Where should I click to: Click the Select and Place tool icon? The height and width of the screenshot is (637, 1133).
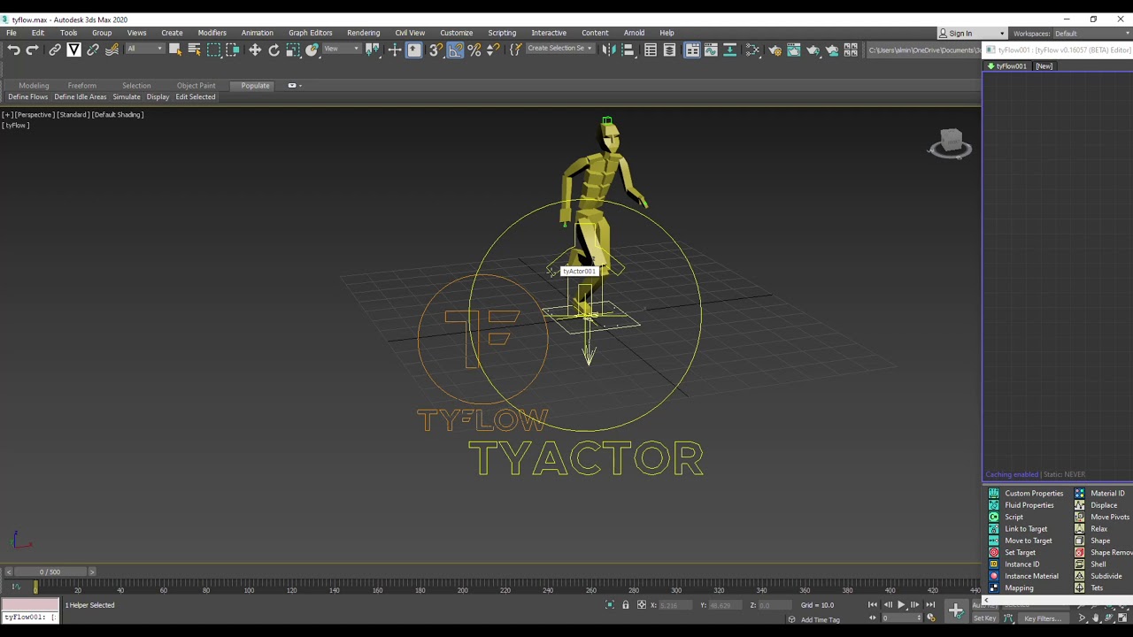[x=312, y=50]
